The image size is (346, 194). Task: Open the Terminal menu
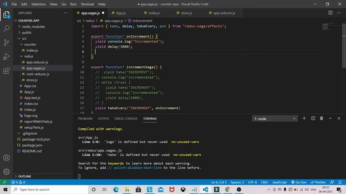pos(87,4)
